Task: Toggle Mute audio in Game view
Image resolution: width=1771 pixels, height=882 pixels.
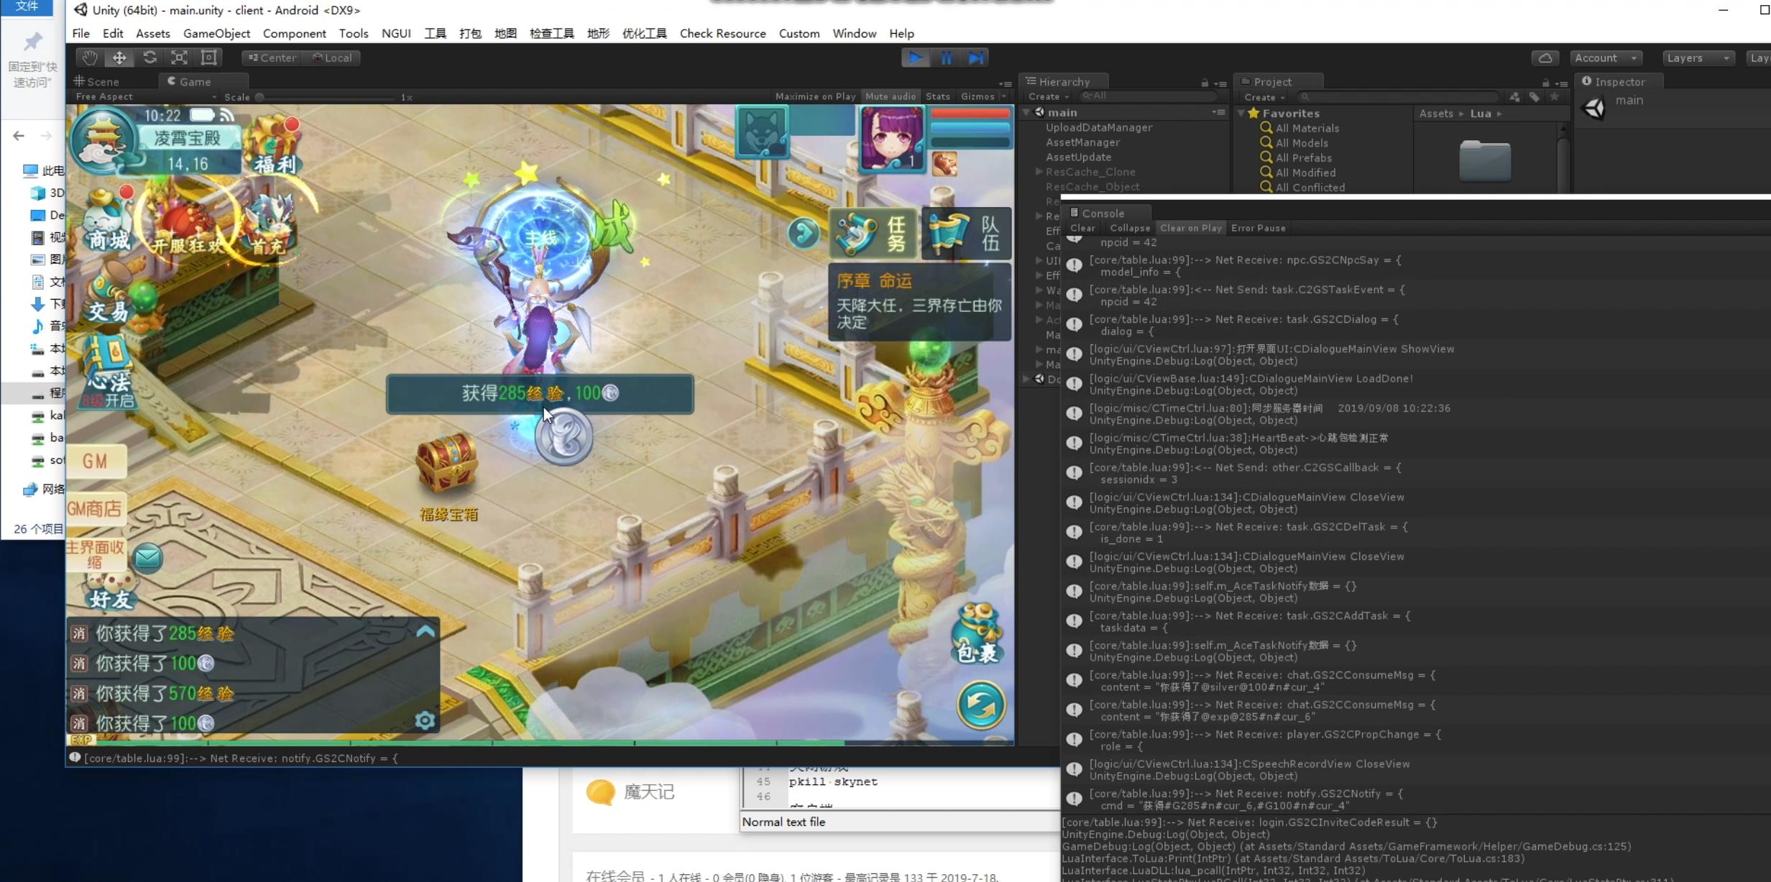Action: 890,96
